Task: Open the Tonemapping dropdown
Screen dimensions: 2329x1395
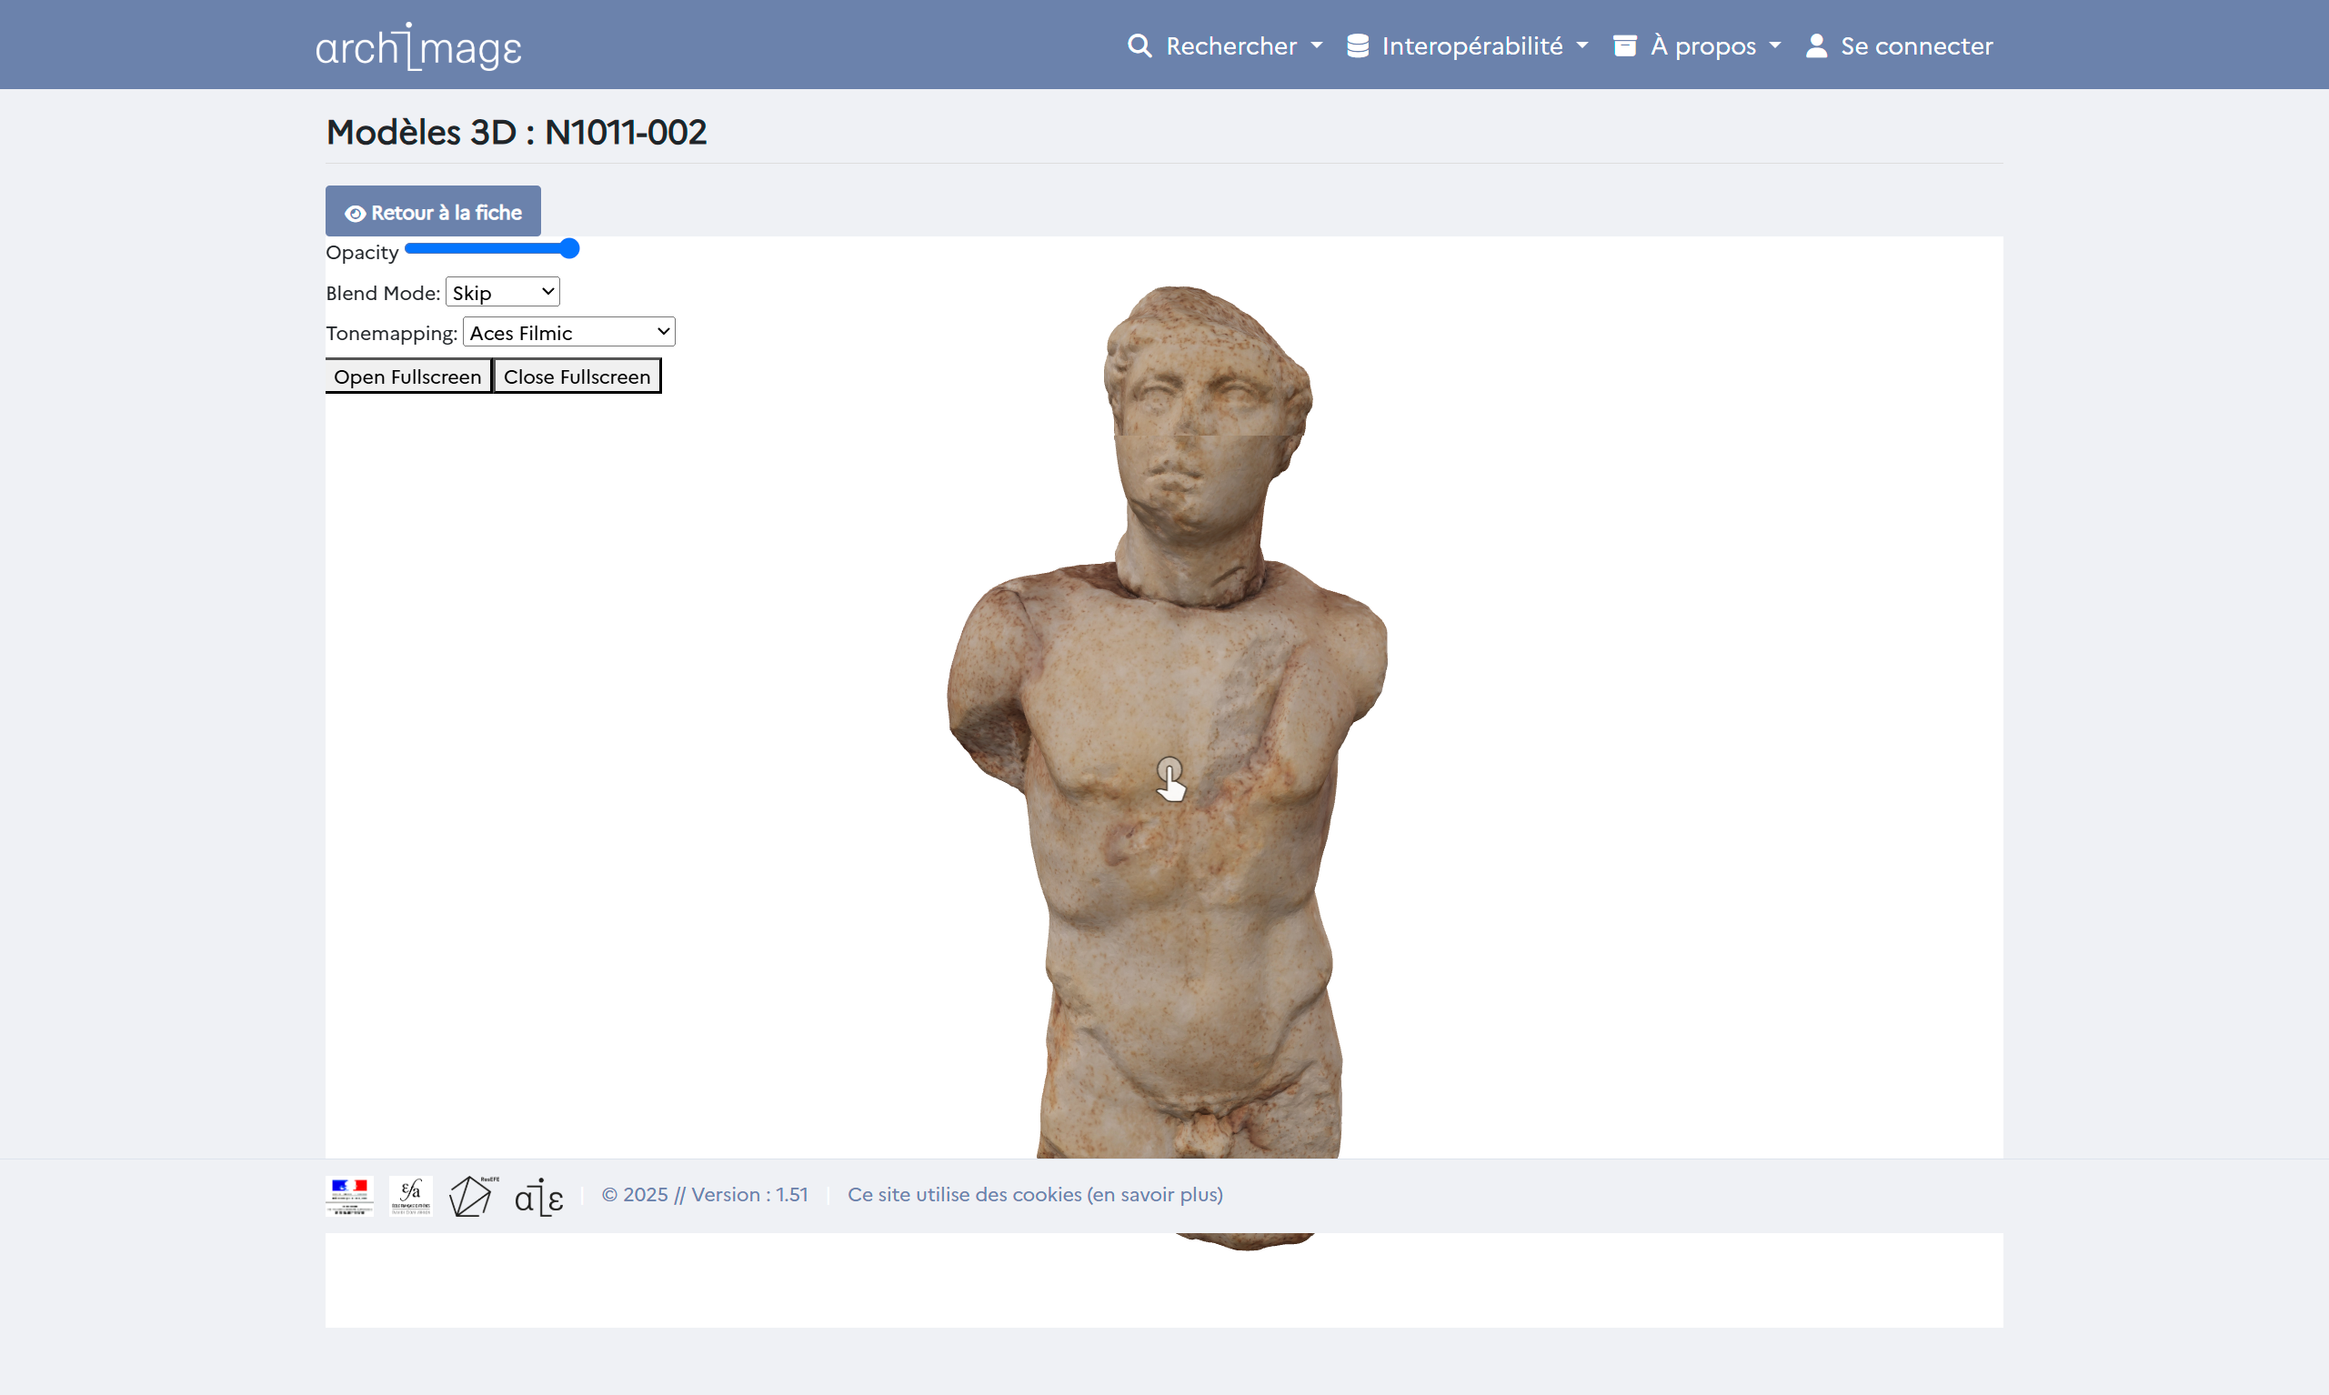Action: tap(568, 333)
